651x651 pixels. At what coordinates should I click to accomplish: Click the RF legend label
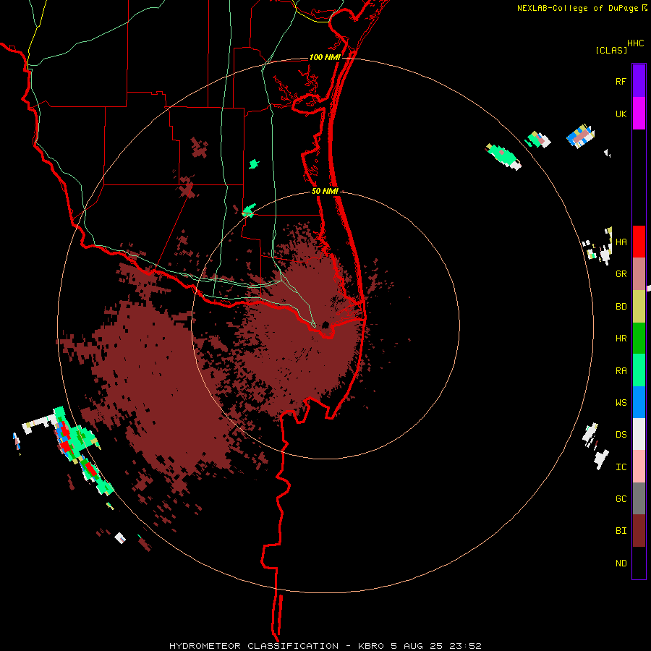[x=621, y=82]
